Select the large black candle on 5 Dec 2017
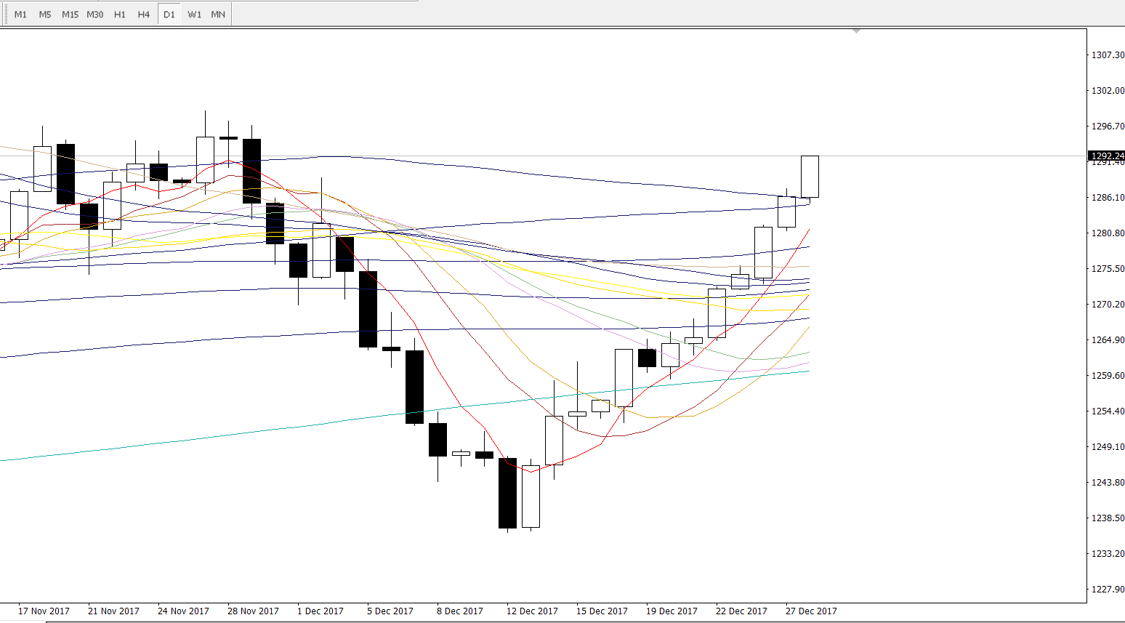This screenshot has width=1125, height=623. (x=368, y=309)
